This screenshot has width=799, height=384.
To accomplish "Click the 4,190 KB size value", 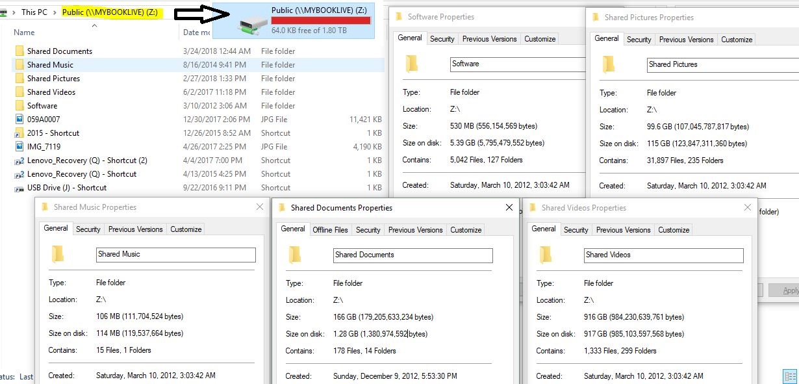I will tap(368, 147).
